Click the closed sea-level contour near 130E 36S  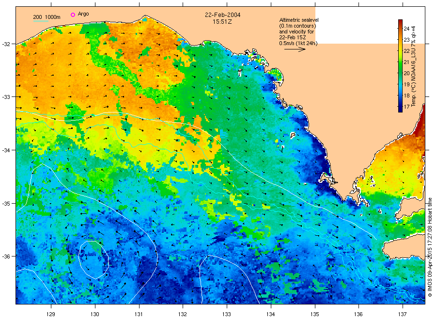click(93, 260)
